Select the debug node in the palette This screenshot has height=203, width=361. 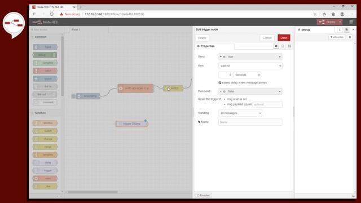tap(45, 55)
